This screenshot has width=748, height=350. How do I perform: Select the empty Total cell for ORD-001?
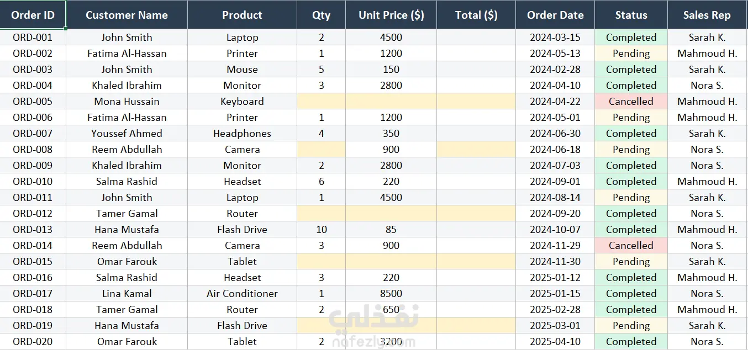[476, 38]
